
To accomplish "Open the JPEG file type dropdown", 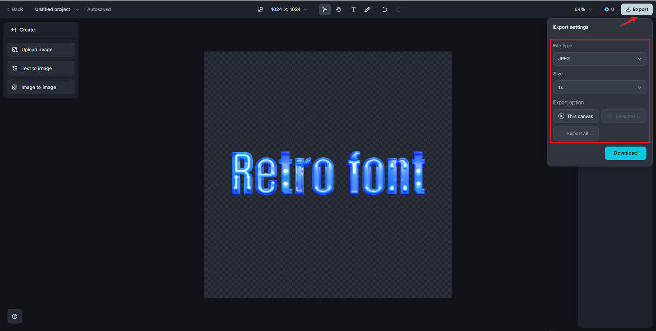I will coord(600,59).
